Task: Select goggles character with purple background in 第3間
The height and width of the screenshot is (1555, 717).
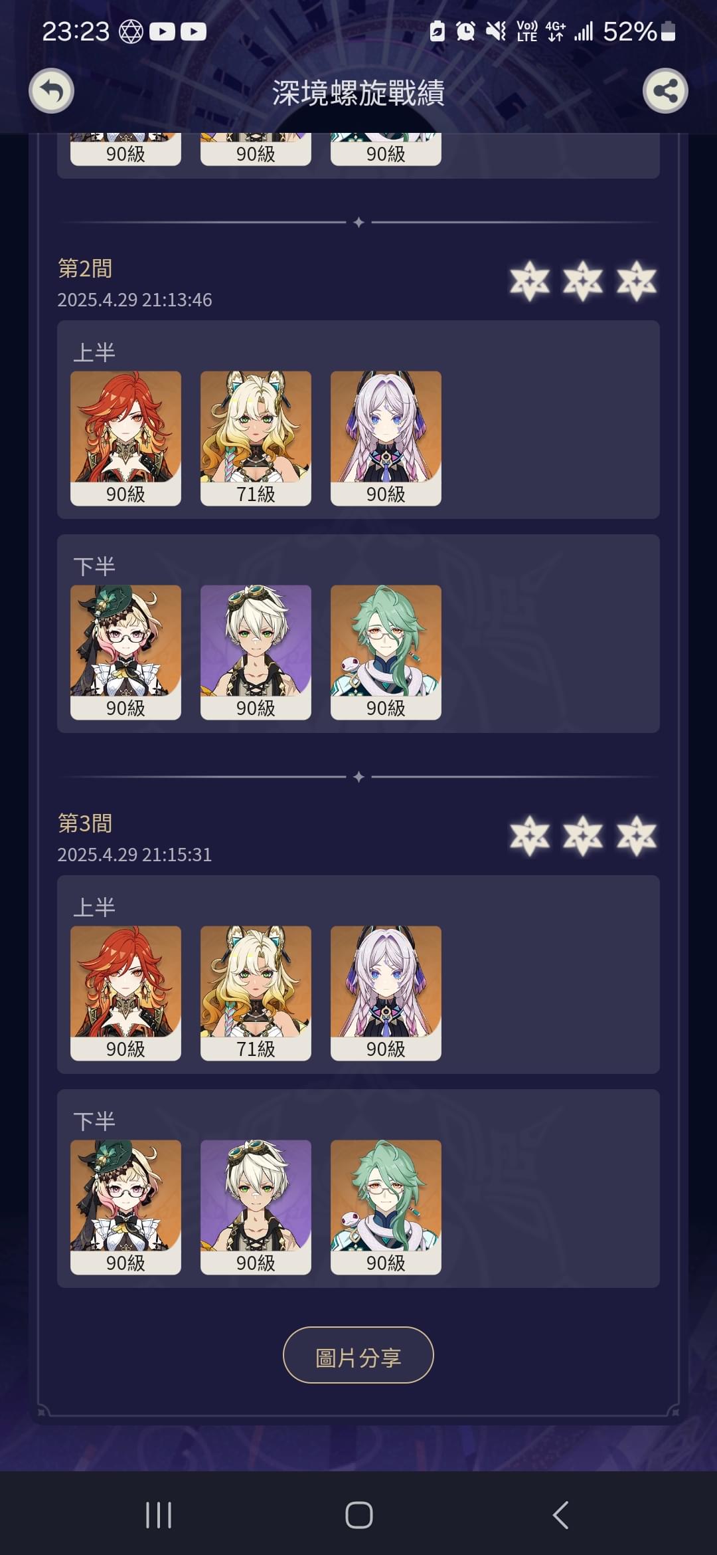Action: click(x=256, y=1207)
